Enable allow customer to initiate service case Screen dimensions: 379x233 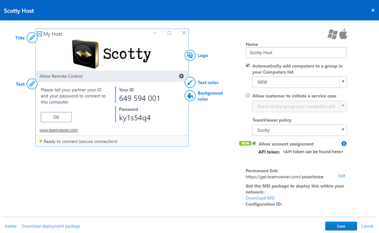247,96
